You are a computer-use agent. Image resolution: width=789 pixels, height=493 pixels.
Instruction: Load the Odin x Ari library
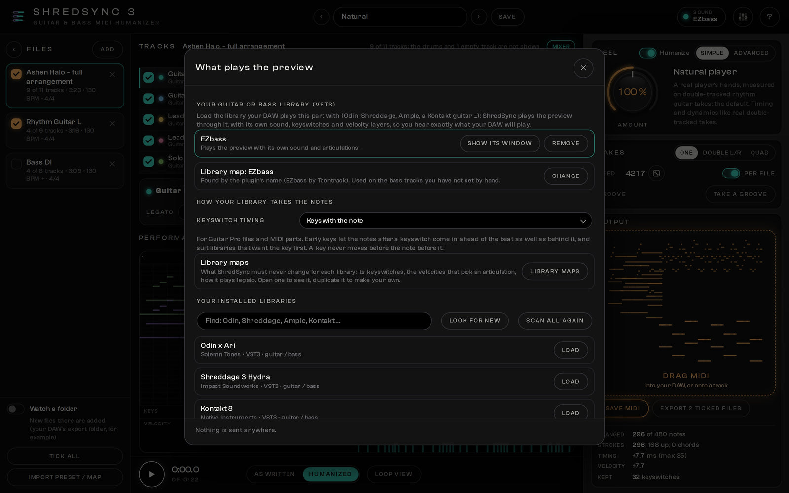point(571,350)
